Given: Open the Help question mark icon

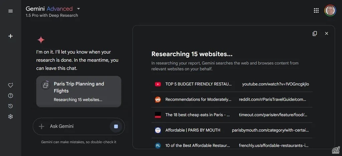Looking at the screenshot, I should point(10,96).
